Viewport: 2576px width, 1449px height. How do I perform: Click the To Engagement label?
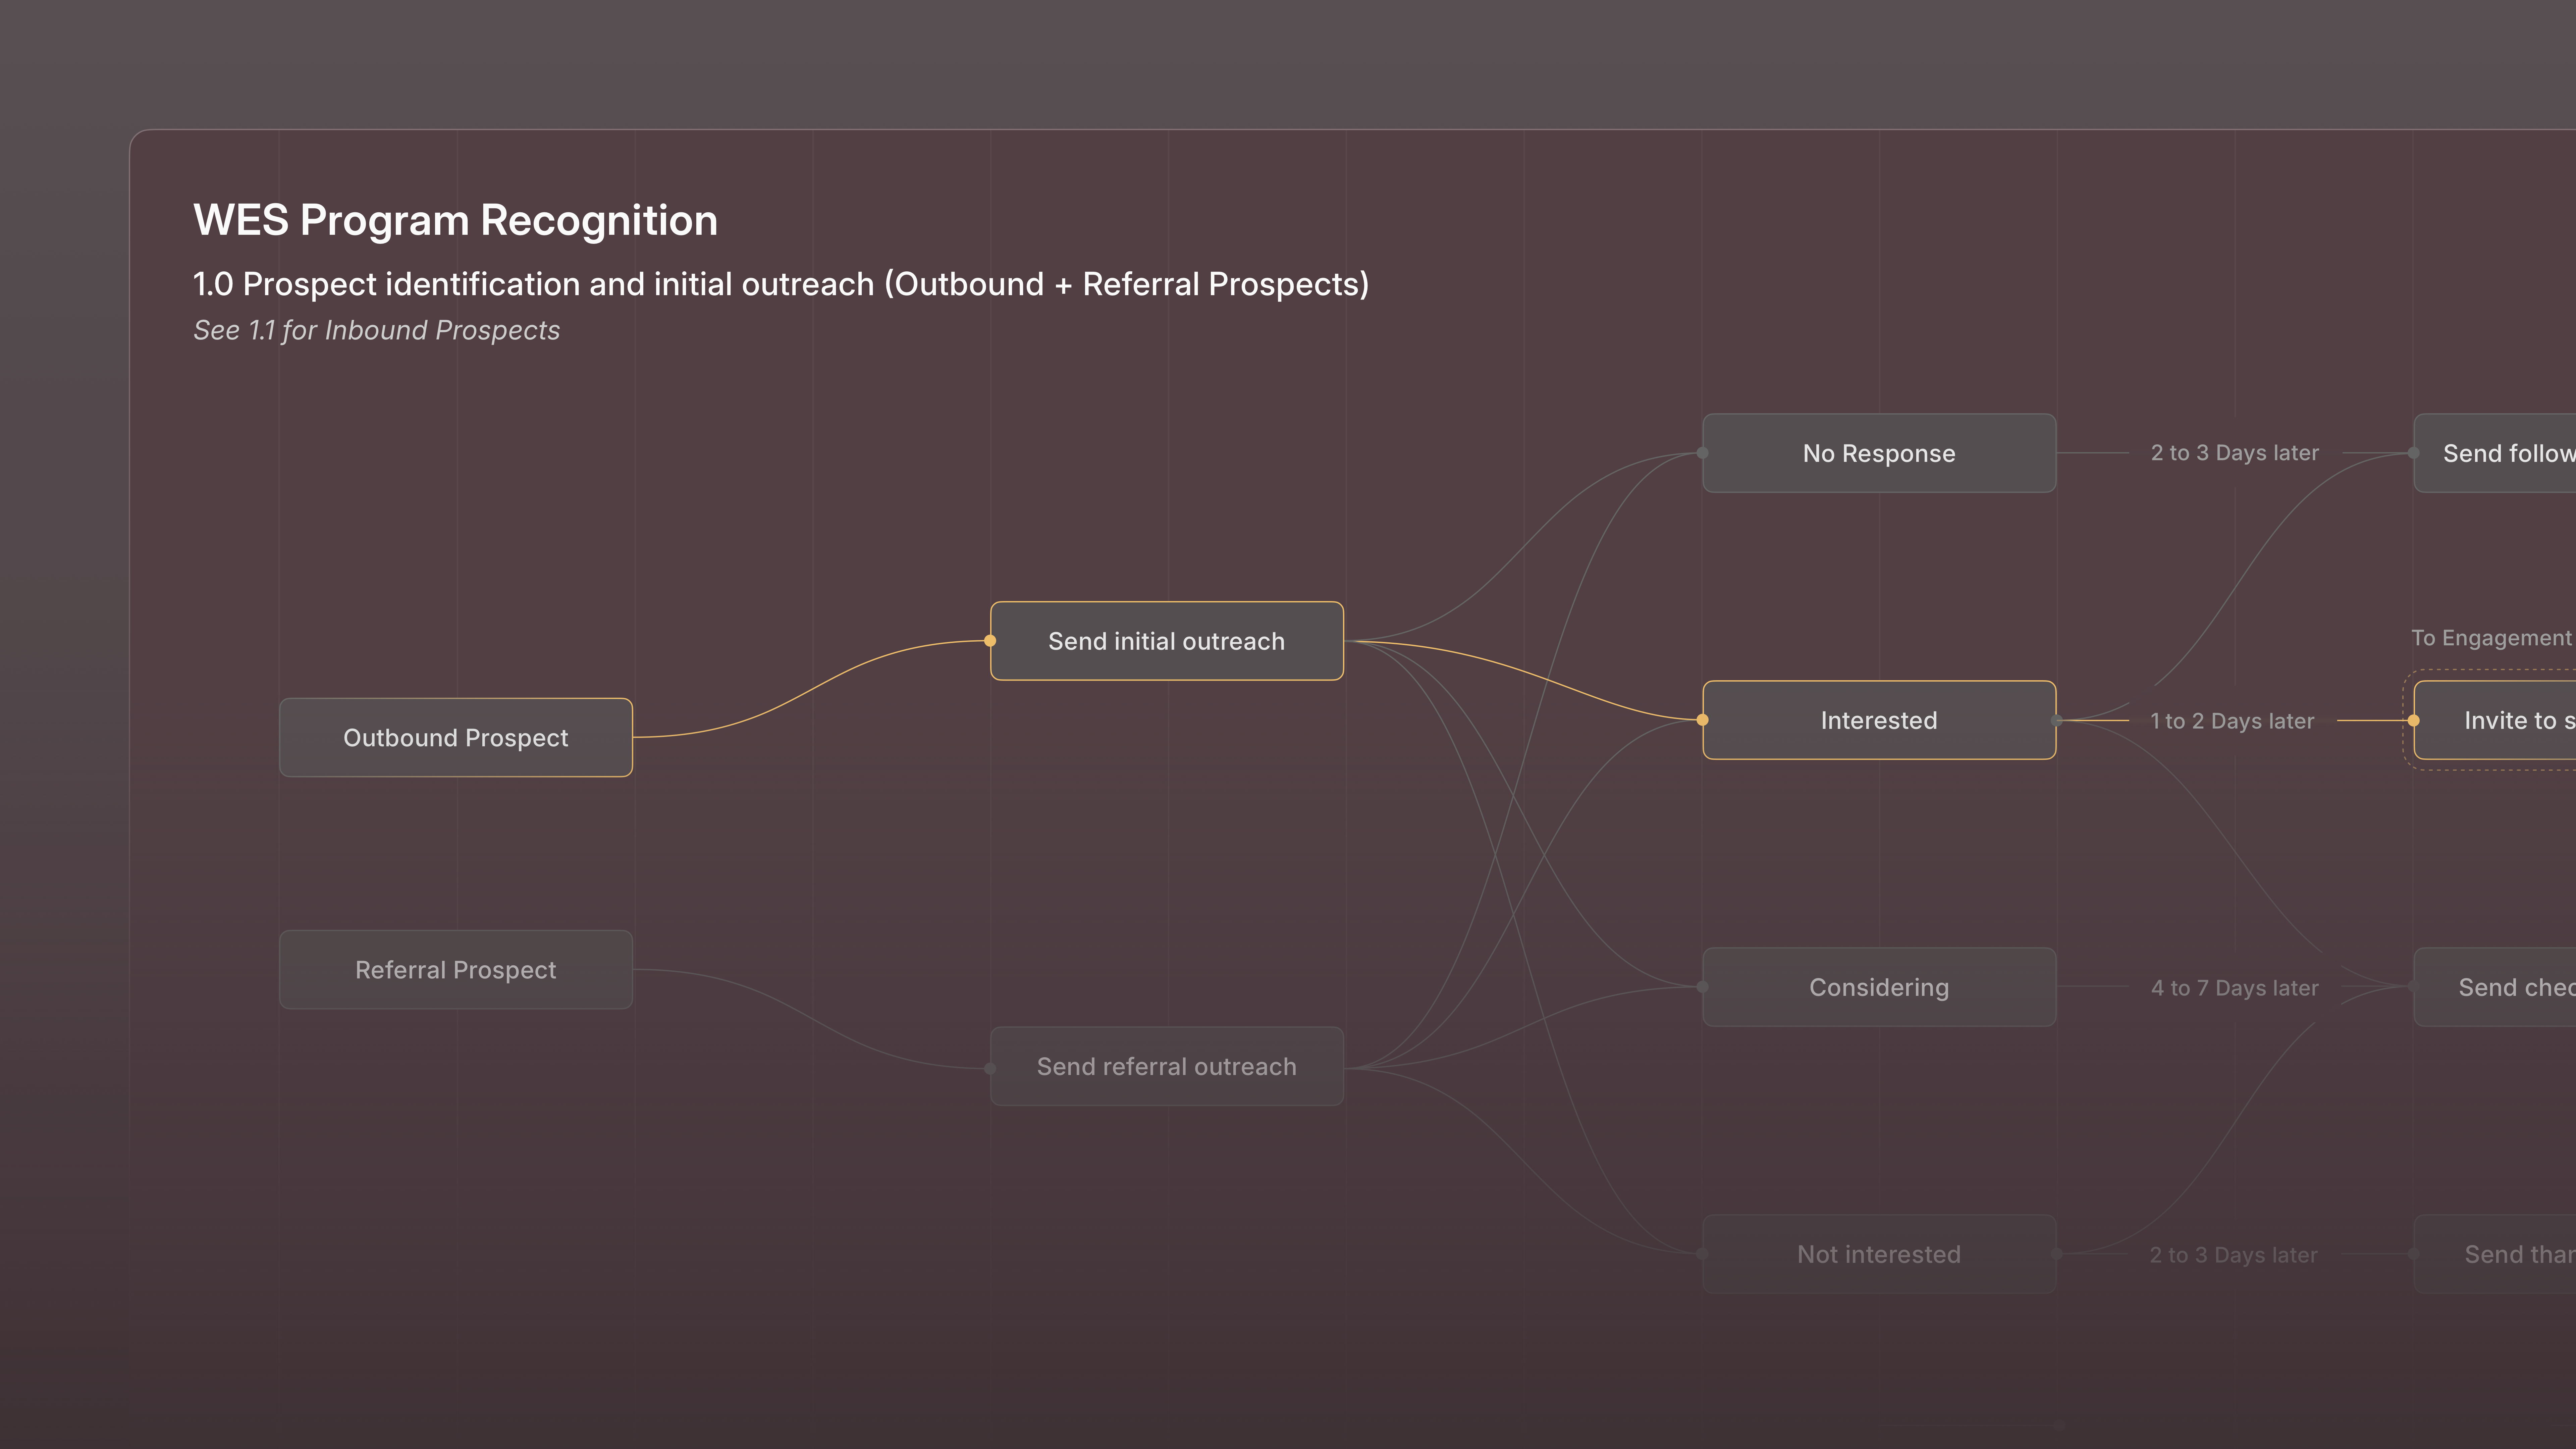[2492, 638]
